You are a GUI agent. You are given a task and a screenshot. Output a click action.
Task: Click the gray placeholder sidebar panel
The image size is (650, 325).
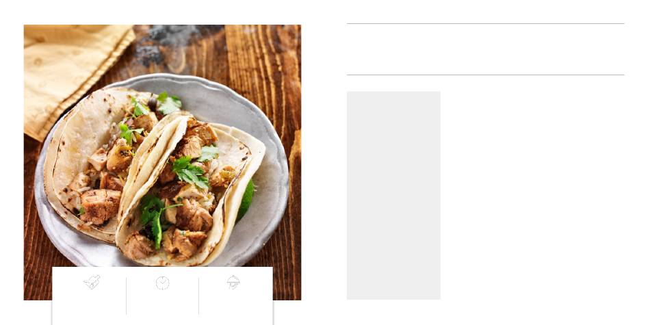[x=393, y=195]
